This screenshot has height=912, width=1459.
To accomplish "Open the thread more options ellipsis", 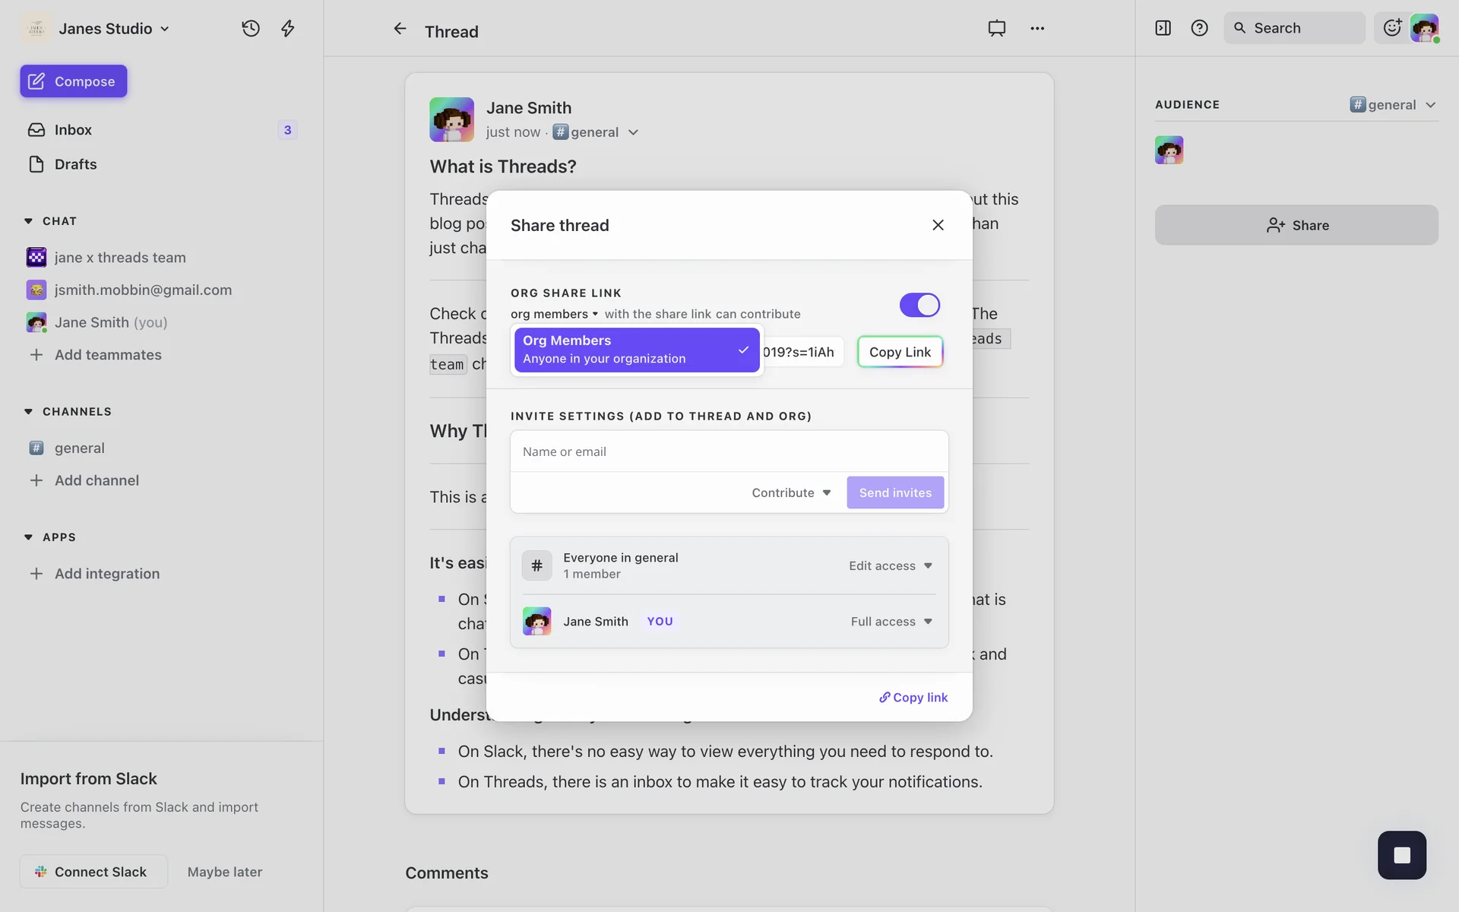I will pyautogui.click(x=1037, y=29).
